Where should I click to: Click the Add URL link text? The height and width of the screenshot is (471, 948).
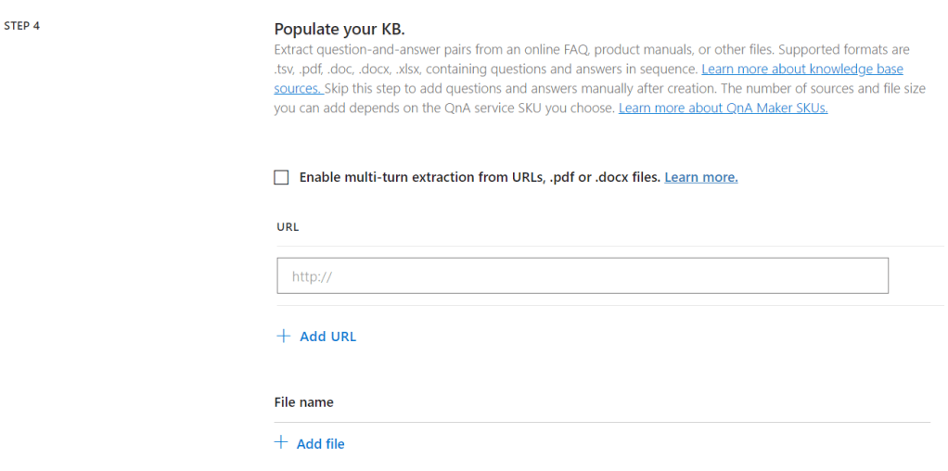click(327, 337)
